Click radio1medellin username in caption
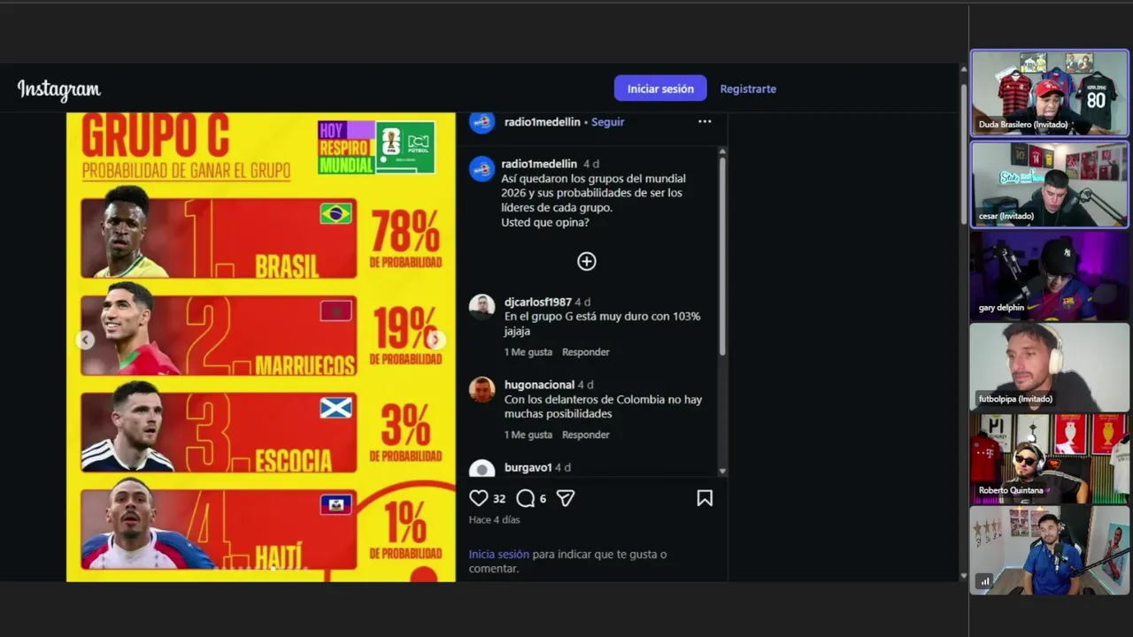Image resolution: width=1133 pixels, height=637 pixels. point(539,164)
